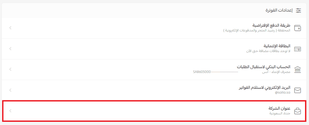The image size is (309, 125).
Task: Click the wallet icon for default payment method
Action: 298,28
